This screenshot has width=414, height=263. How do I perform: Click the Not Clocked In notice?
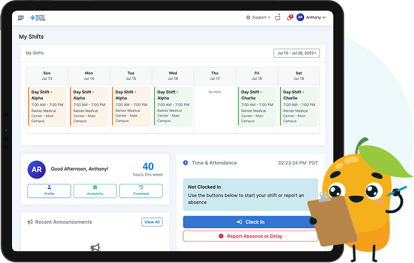(x=250, y=194)
